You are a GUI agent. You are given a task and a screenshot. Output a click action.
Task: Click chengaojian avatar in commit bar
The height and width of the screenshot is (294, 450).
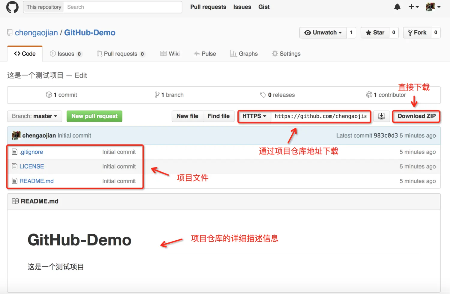[x=16, y=135]
